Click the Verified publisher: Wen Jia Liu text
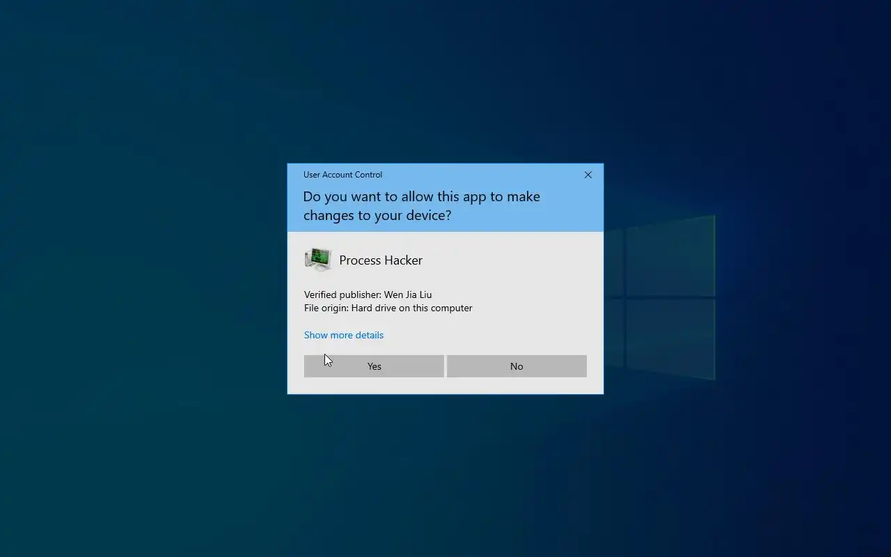The image size is (891, 557). pos(368,295)
